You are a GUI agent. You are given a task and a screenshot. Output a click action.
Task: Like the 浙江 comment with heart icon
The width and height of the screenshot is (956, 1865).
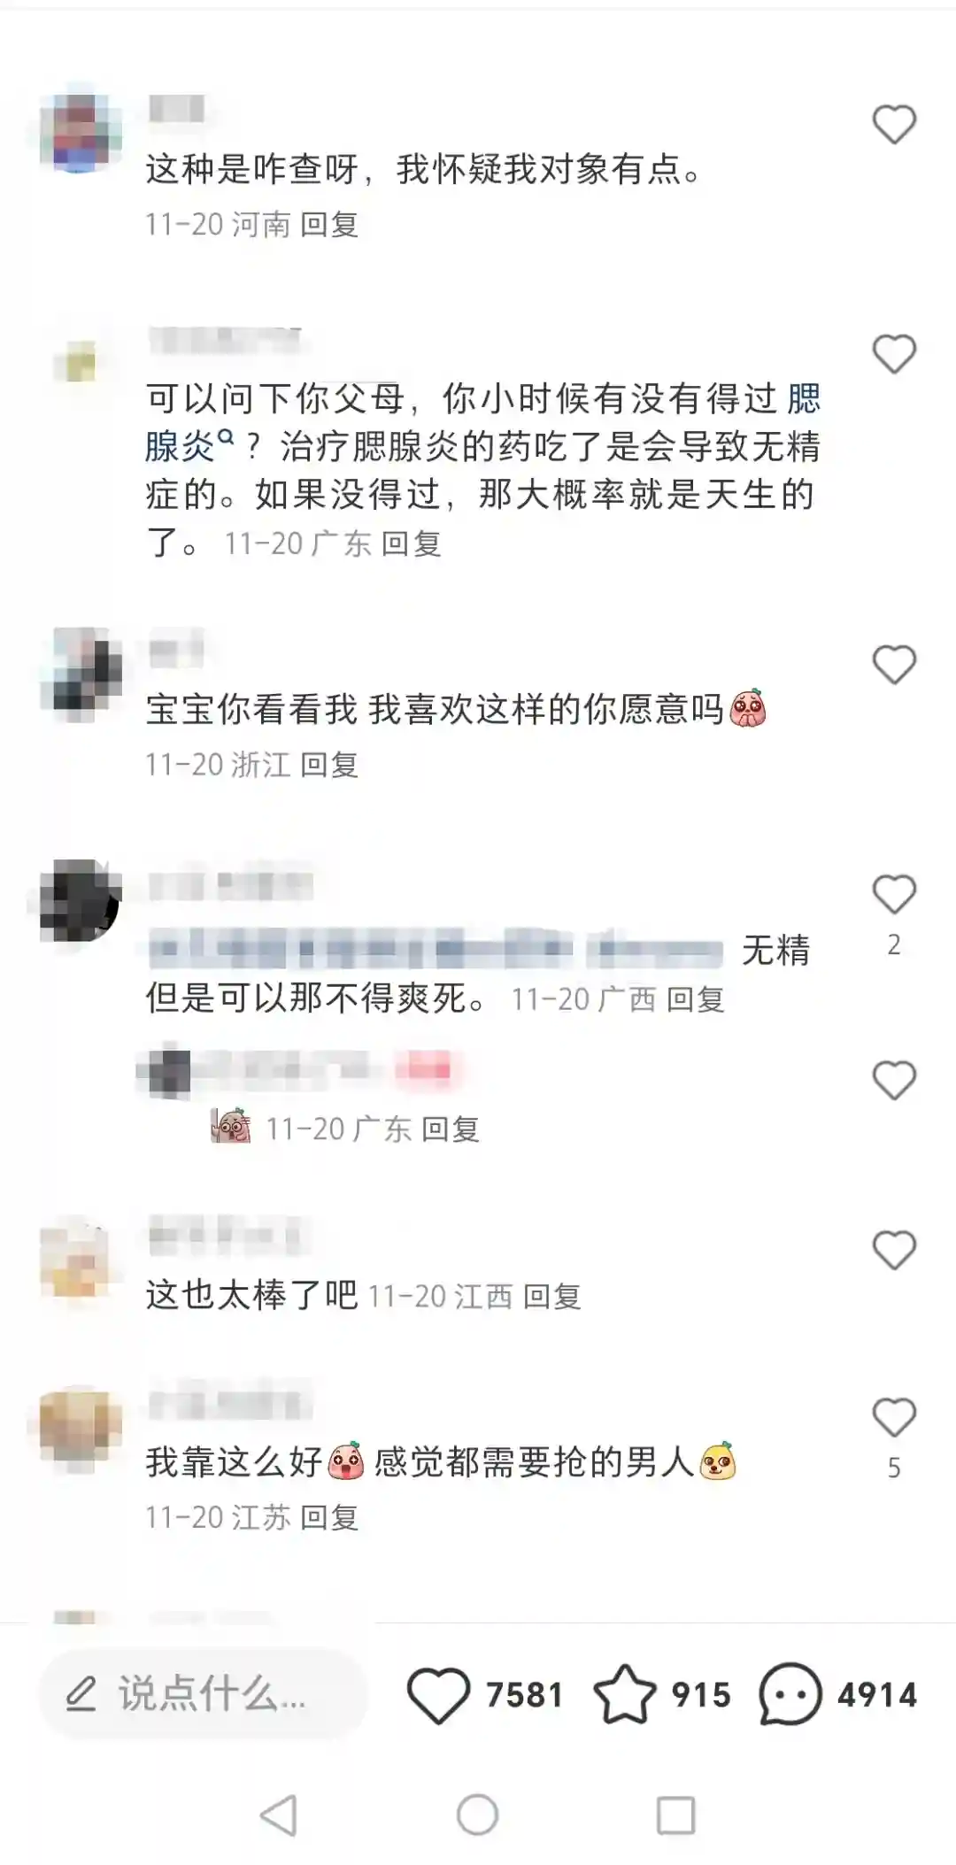coord(894,665)
